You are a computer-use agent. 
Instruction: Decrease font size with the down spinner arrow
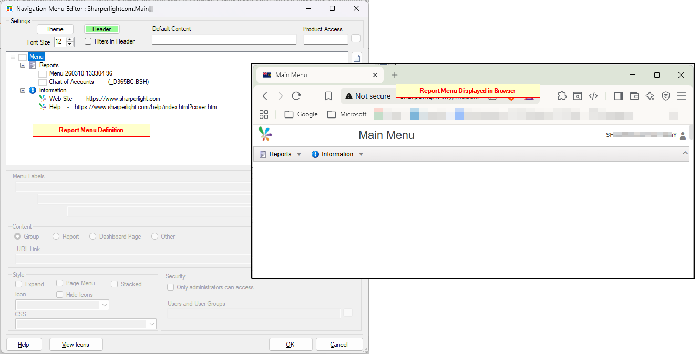click(70, 44)
